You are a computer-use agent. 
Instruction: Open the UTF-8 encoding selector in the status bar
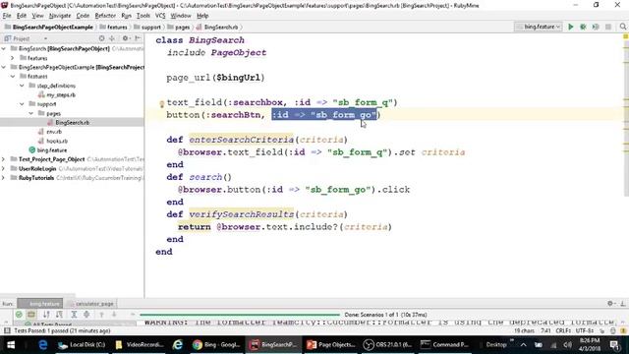585,330
